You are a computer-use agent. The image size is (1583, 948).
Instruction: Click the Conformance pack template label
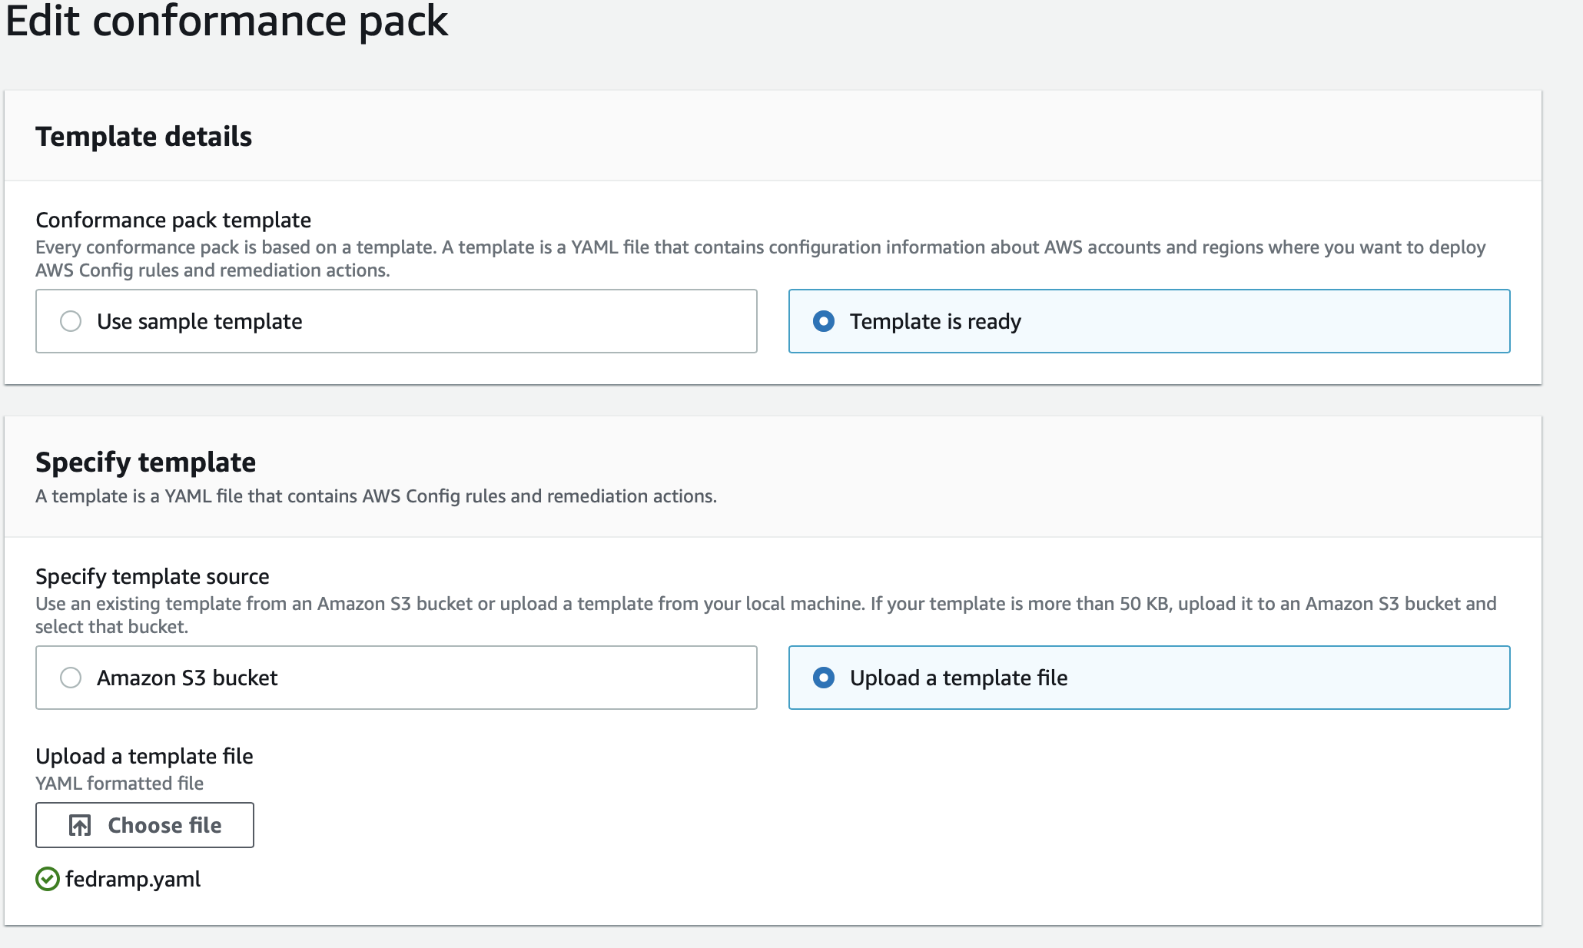click(173, 220)
